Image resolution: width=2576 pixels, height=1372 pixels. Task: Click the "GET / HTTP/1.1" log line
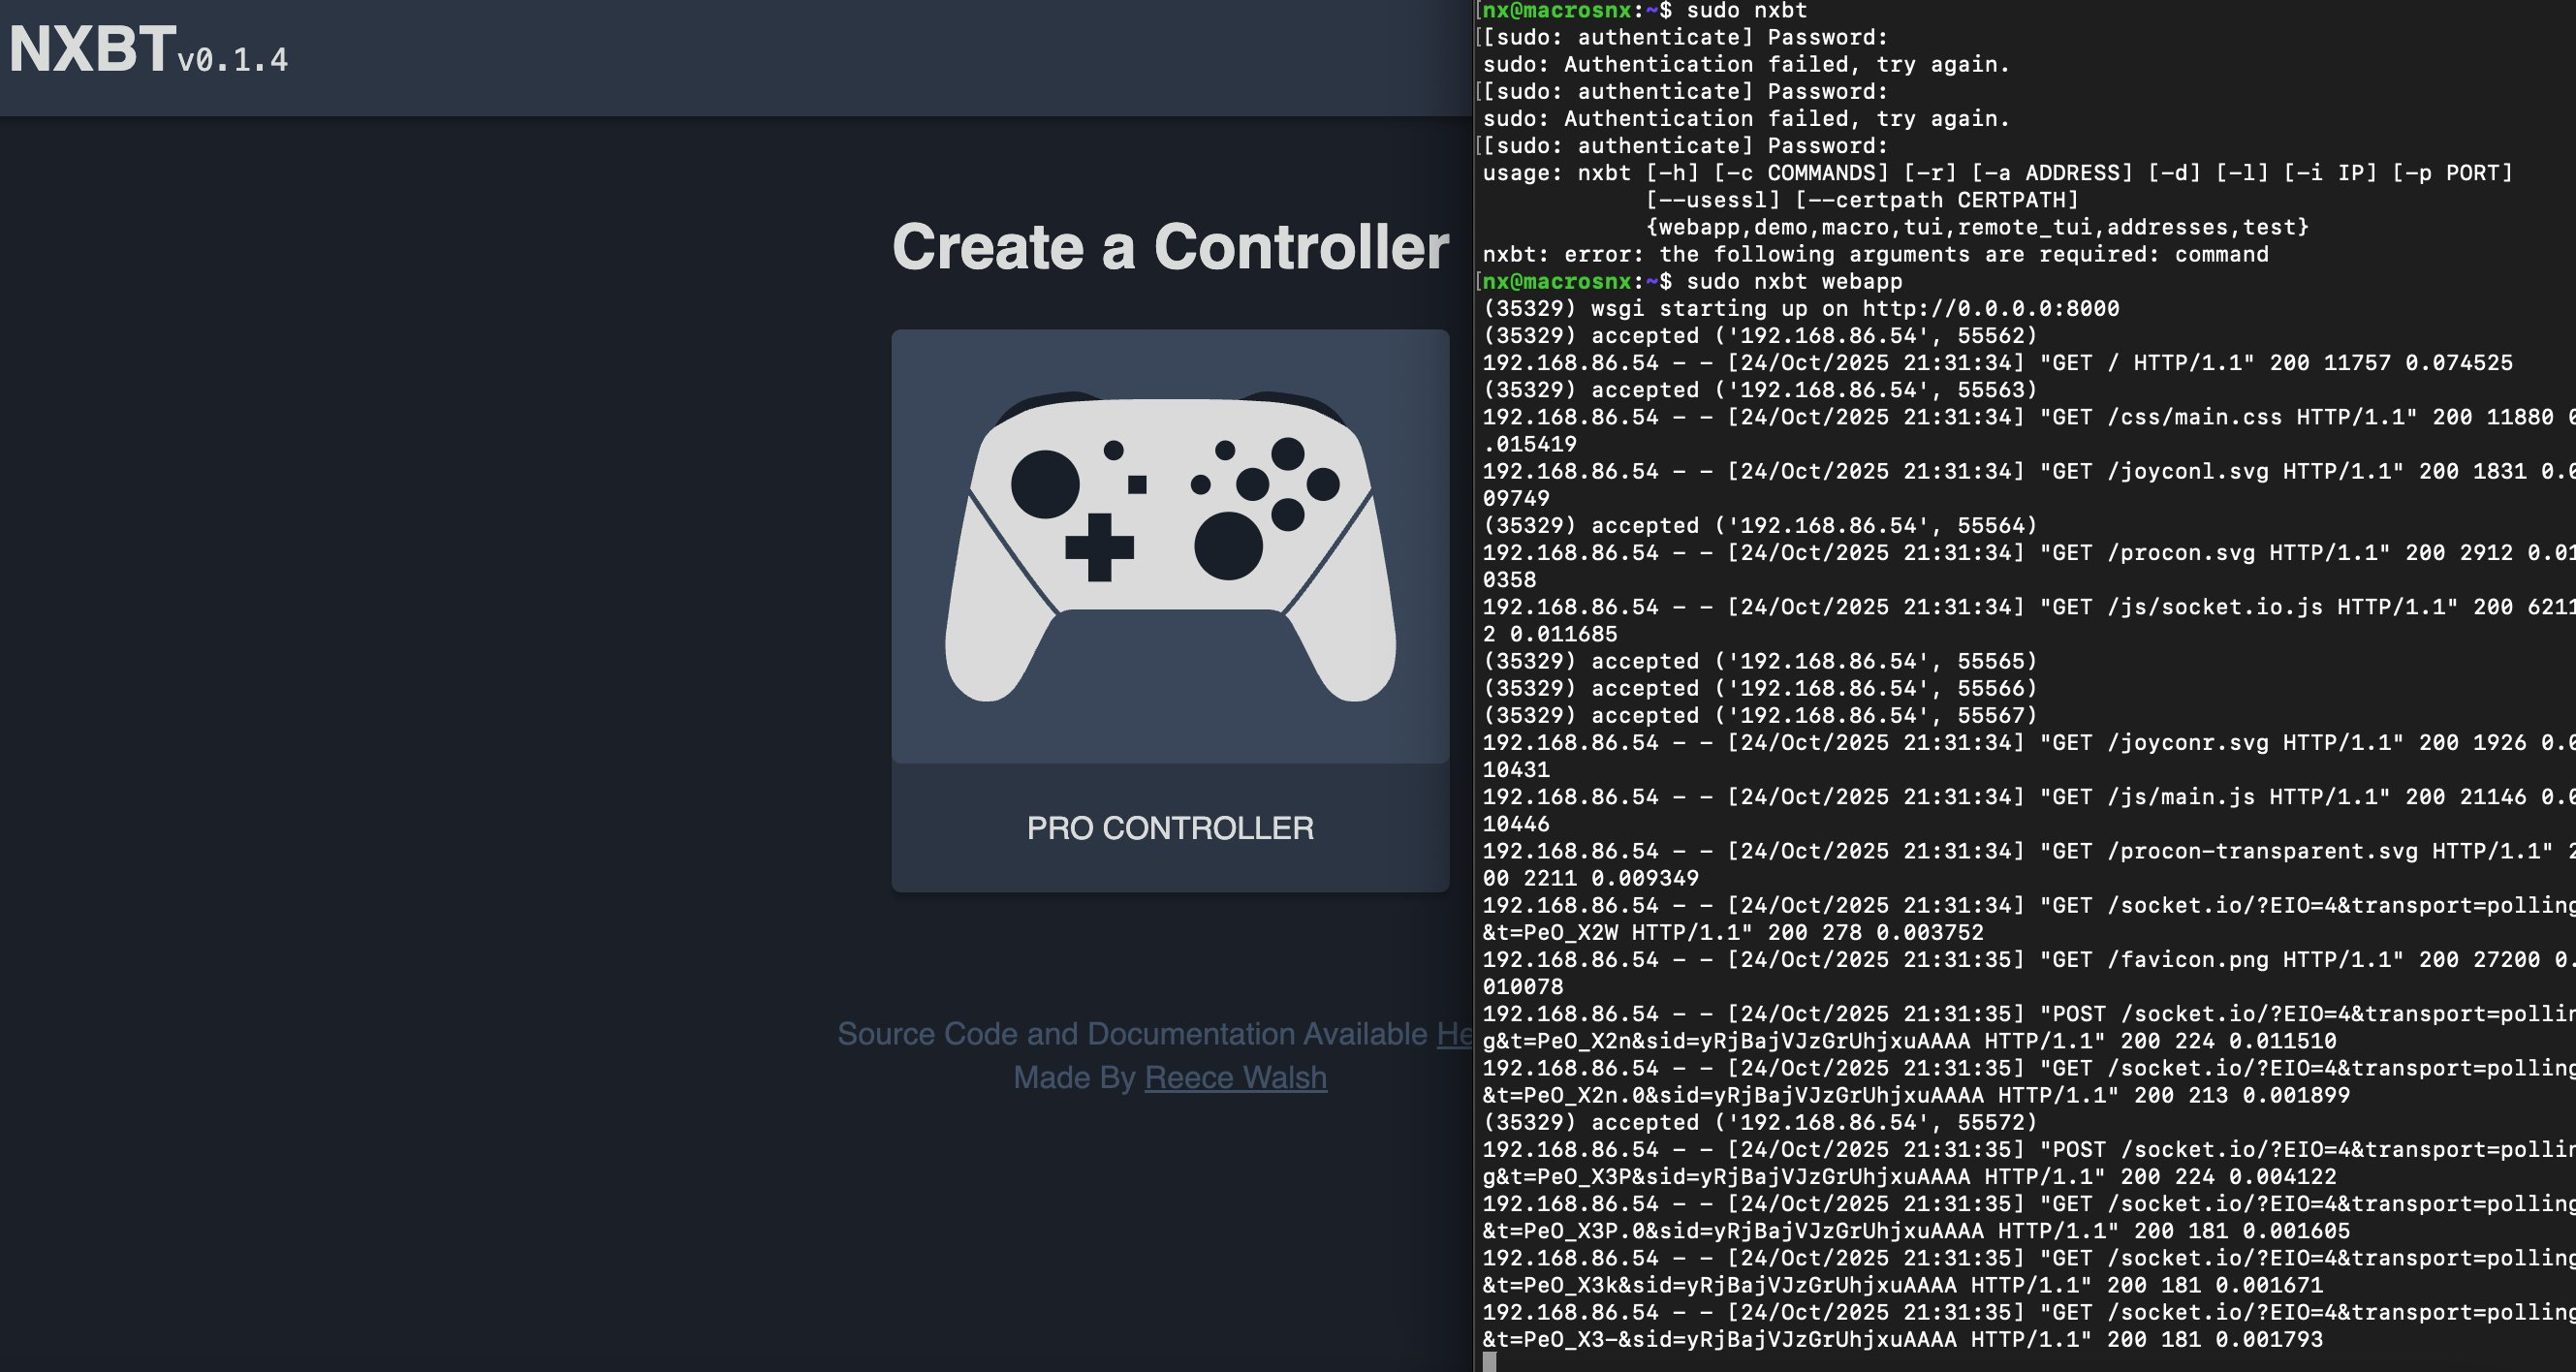point(1997,363)
